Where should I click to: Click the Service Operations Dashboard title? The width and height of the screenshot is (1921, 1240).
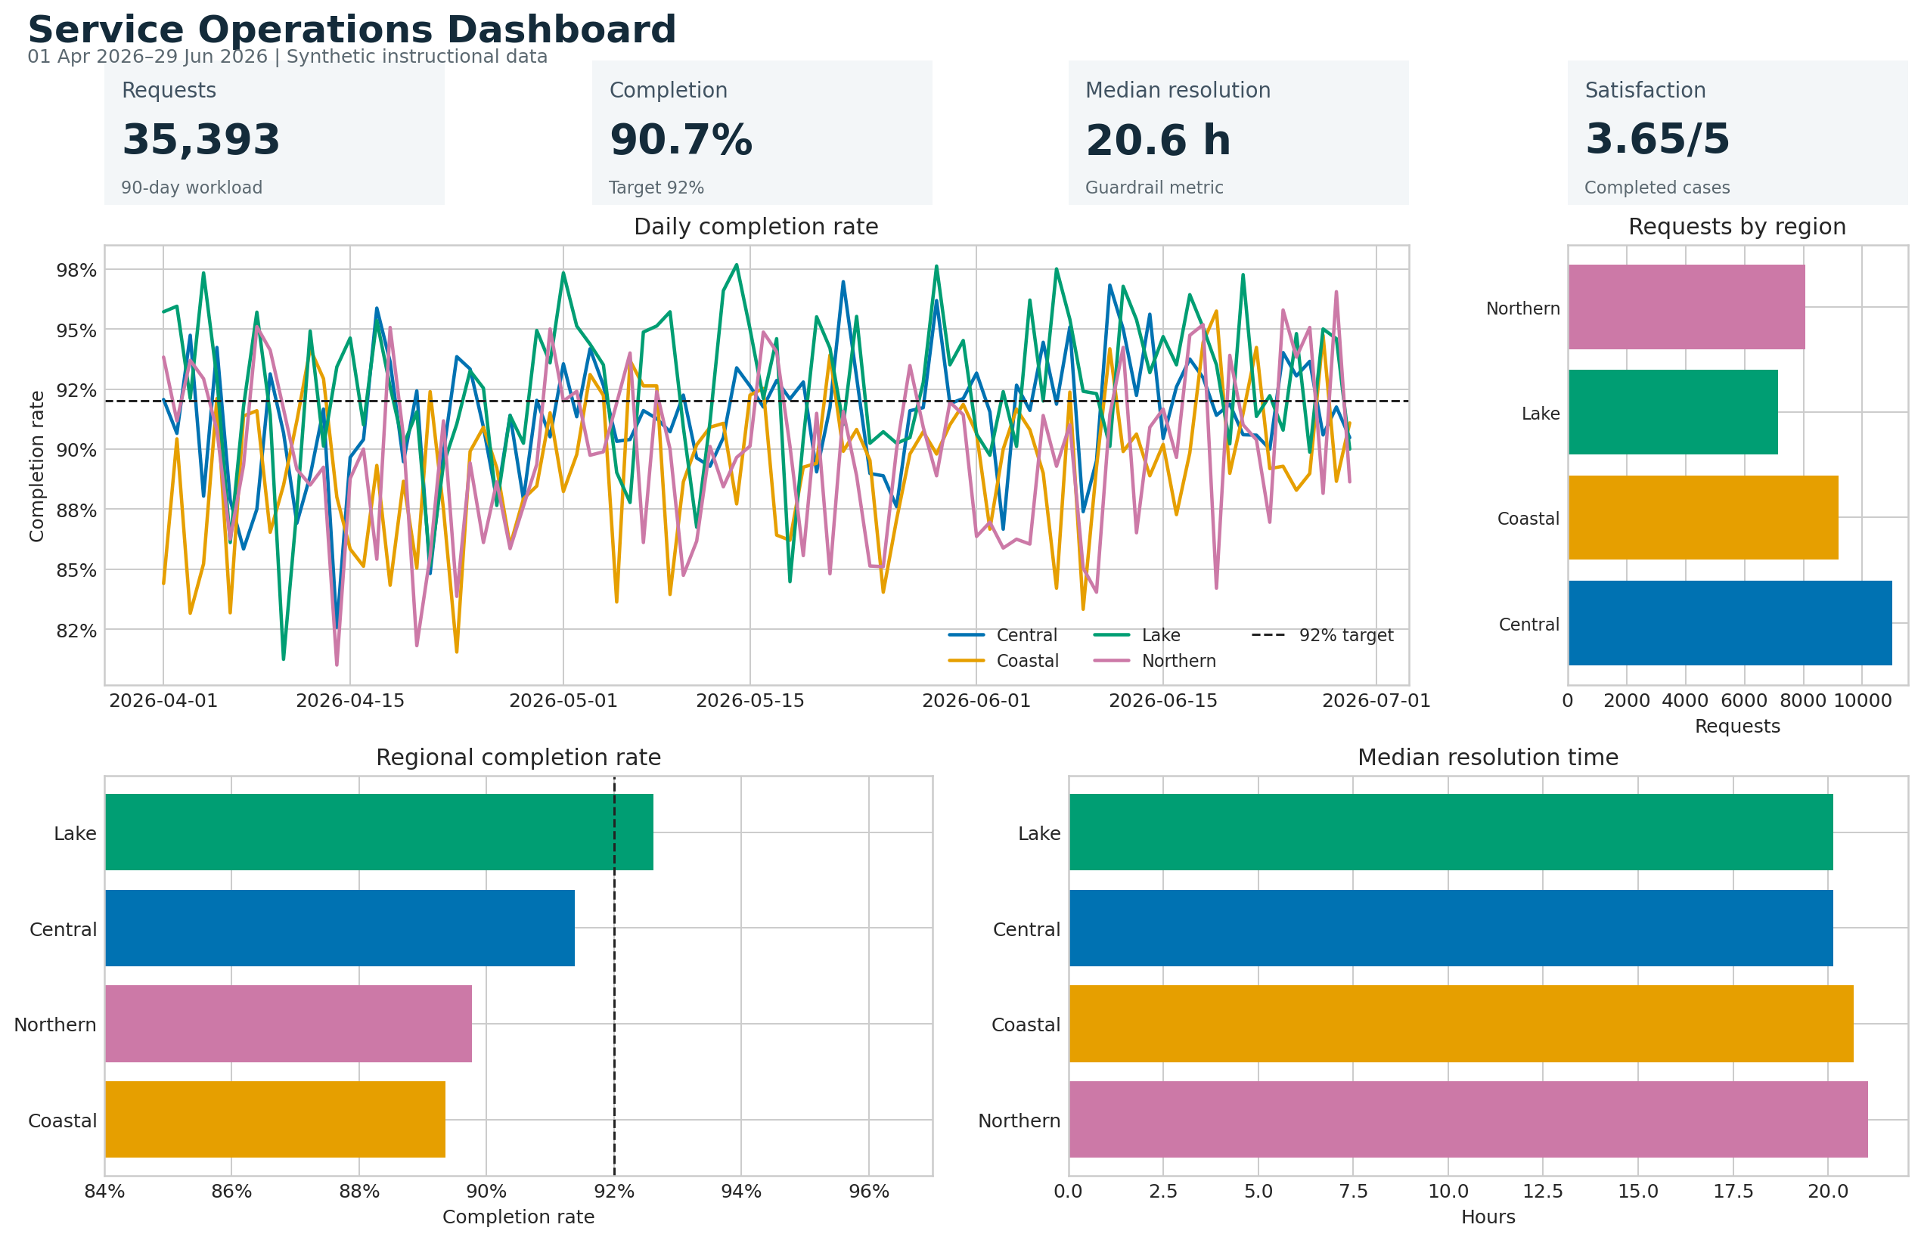click(x=352, y=29)
